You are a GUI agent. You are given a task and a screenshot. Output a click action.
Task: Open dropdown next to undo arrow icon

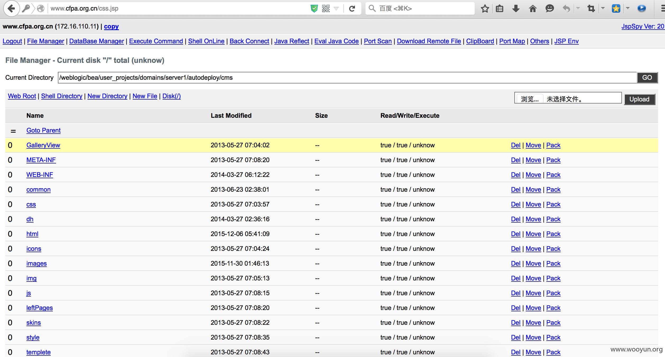click(578, 8)
